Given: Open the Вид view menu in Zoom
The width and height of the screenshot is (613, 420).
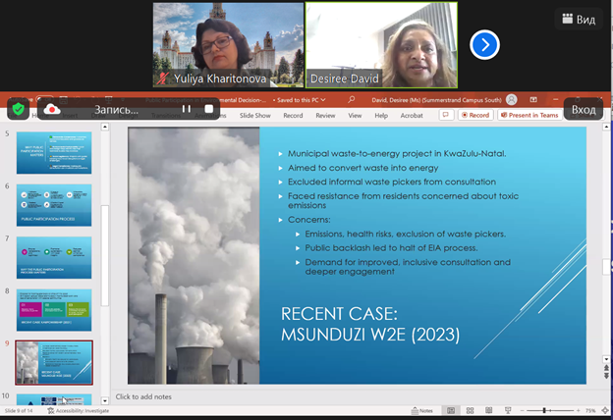Looking at the screenshot, I should pyautogui.click(x=579, y=19).
